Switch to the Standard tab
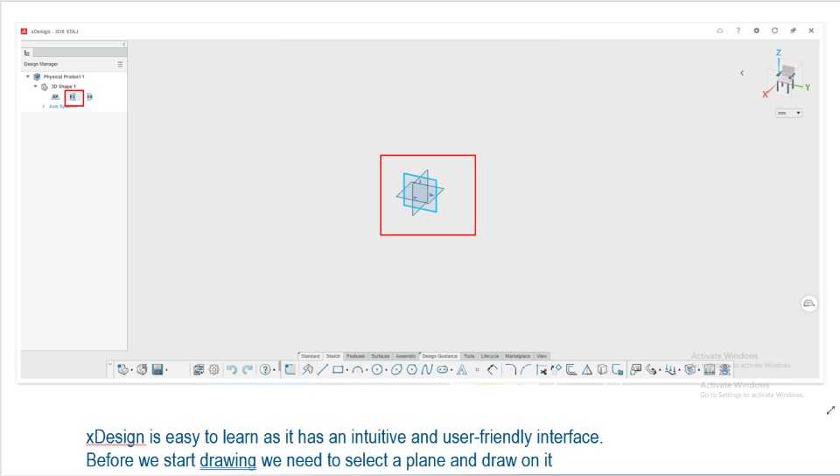Image resolution: width=840 pixels, height=476 pixels. point(310,356)
